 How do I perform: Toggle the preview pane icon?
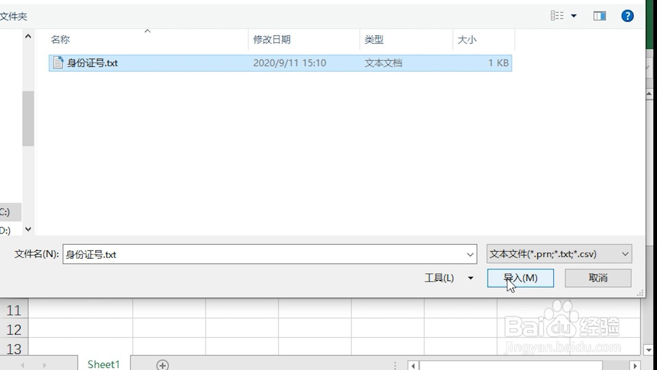tap(599, 15)
